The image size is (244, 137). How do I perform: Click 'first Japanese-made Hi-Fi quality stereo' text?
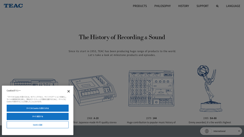95,122
